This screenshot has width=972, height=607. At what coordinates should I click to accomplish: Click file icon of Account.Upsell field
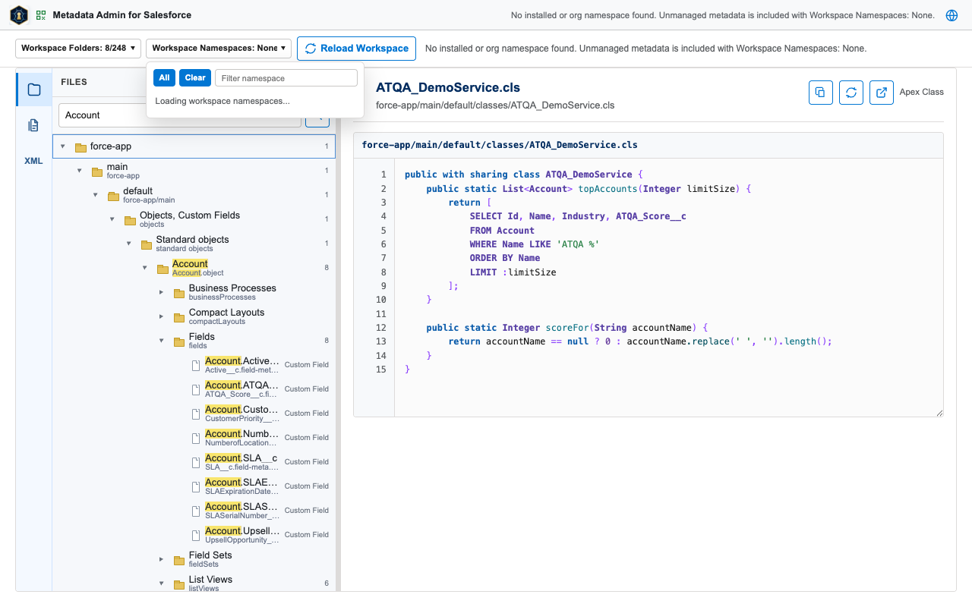pyautogui.click(x=196, y=536)
